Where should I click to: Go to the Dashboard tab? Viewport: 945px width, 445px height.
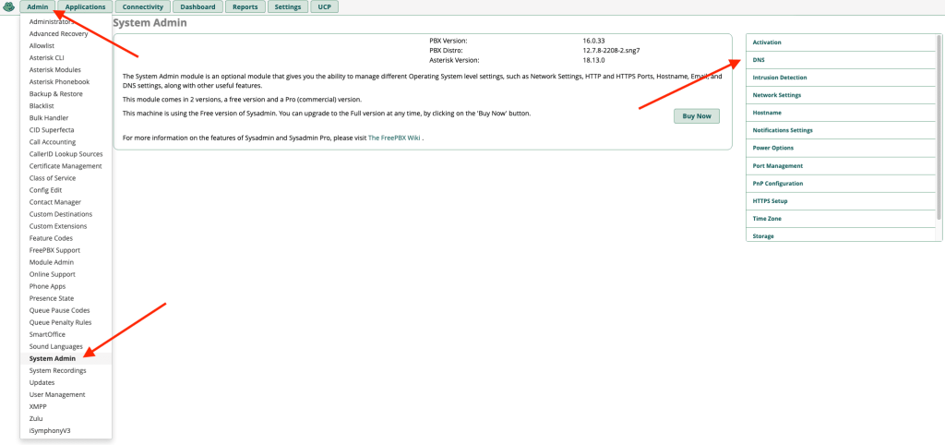click(197, 7)
